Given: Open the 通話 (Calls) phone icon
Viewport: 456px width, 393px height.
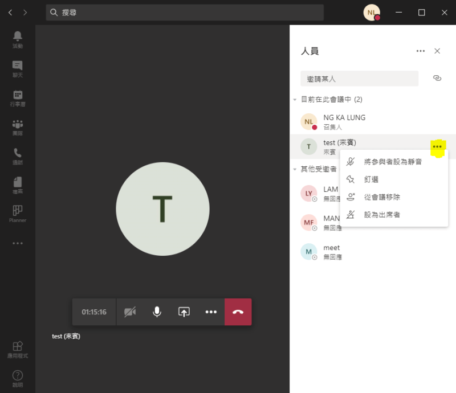Looking at the screenshot, I should click(x=17, y=155).
